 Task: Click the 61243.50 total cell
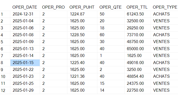[x=137, y=14]
